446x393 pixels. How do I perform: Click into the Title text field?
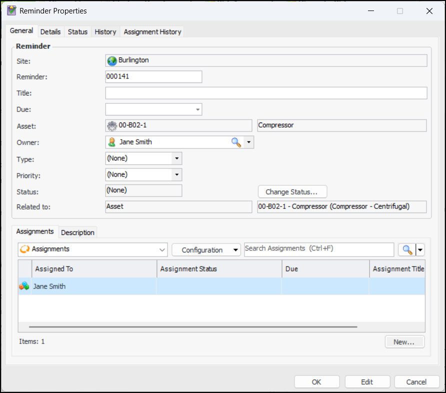[x=266, y=93]
